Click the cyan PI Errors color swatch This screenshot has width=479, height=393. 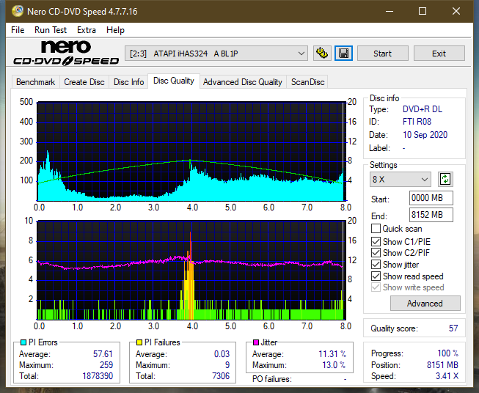pyautogui.click(x=23, y=342)
